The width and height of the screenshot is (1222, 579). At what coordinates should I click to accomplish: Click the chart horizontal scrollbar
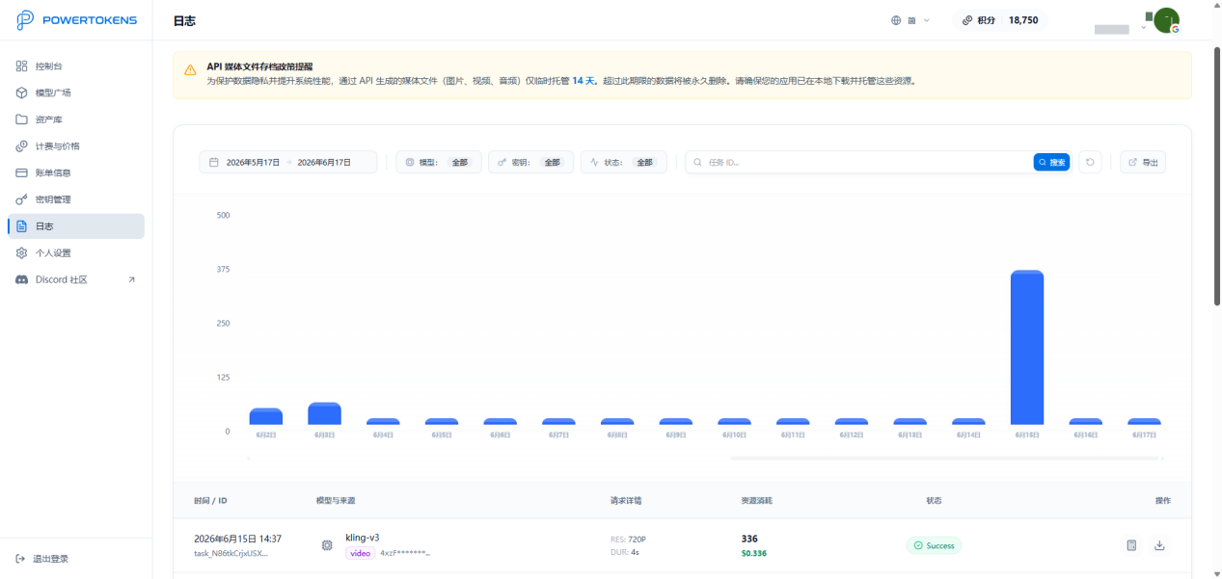[x=944, y=459]
